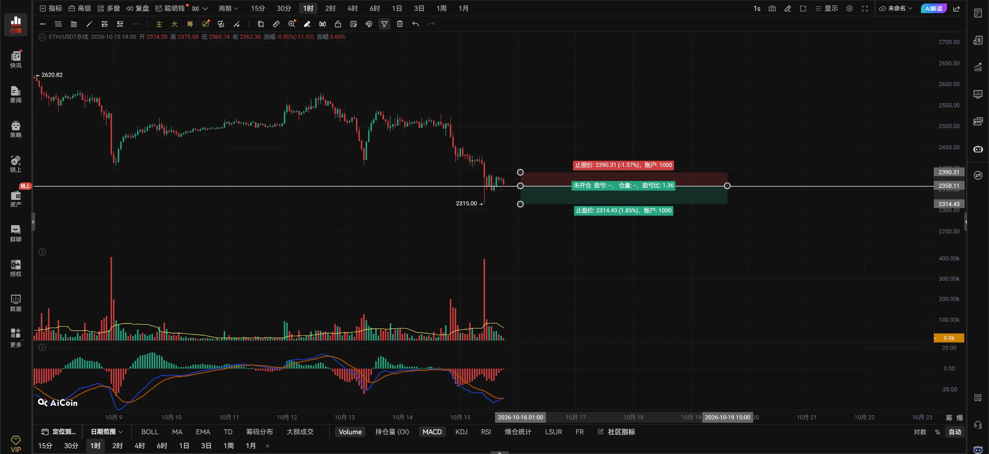Open 快讯 news flash in sidebar
The width and height of the screenshot is (989, 454).
16,60
